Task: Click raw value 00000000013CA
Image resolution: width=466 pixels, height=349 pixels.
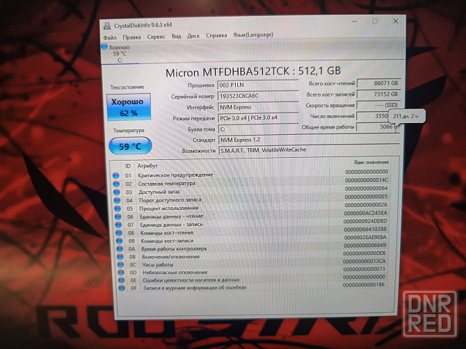Action: pyautogui.click(x=364, y=261)
